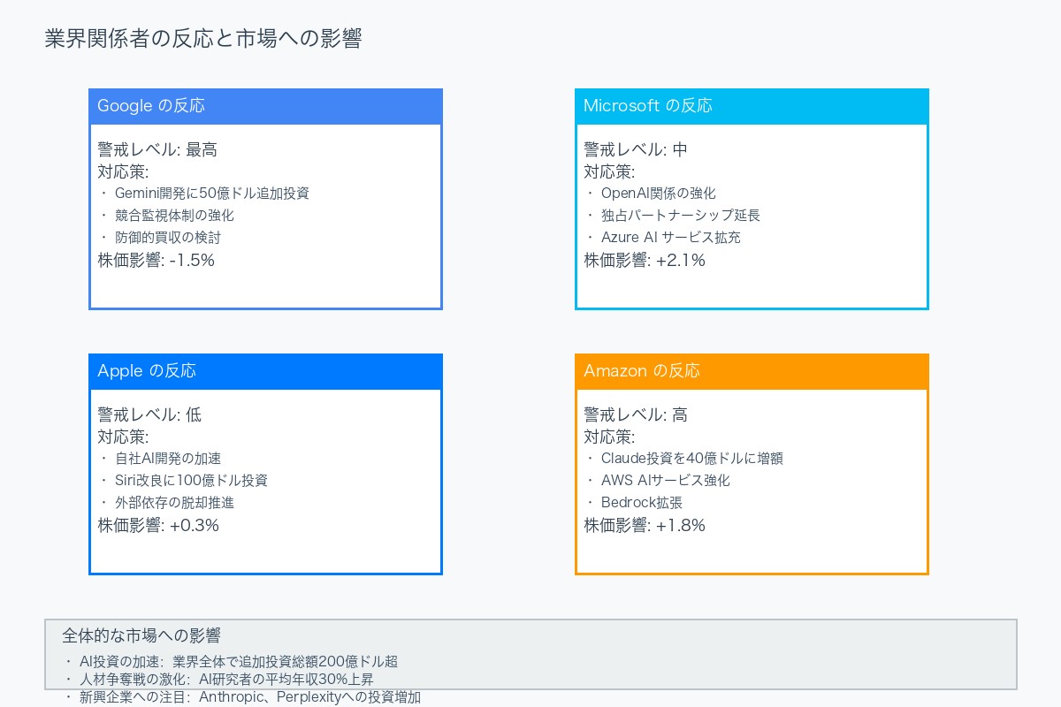This screenshot has width=1061, height=707.
Task: Click Google's 株価影響: -1.5% value
Action: [156, 261]
